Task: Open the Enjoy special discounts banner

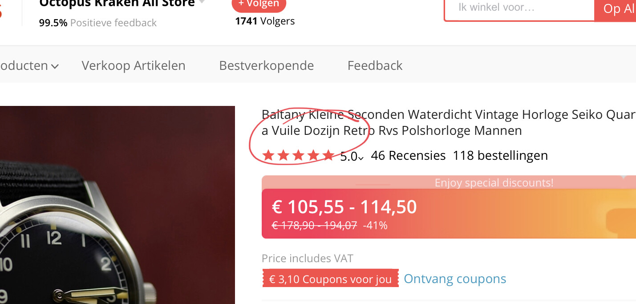Action: (x=494, y=182)
